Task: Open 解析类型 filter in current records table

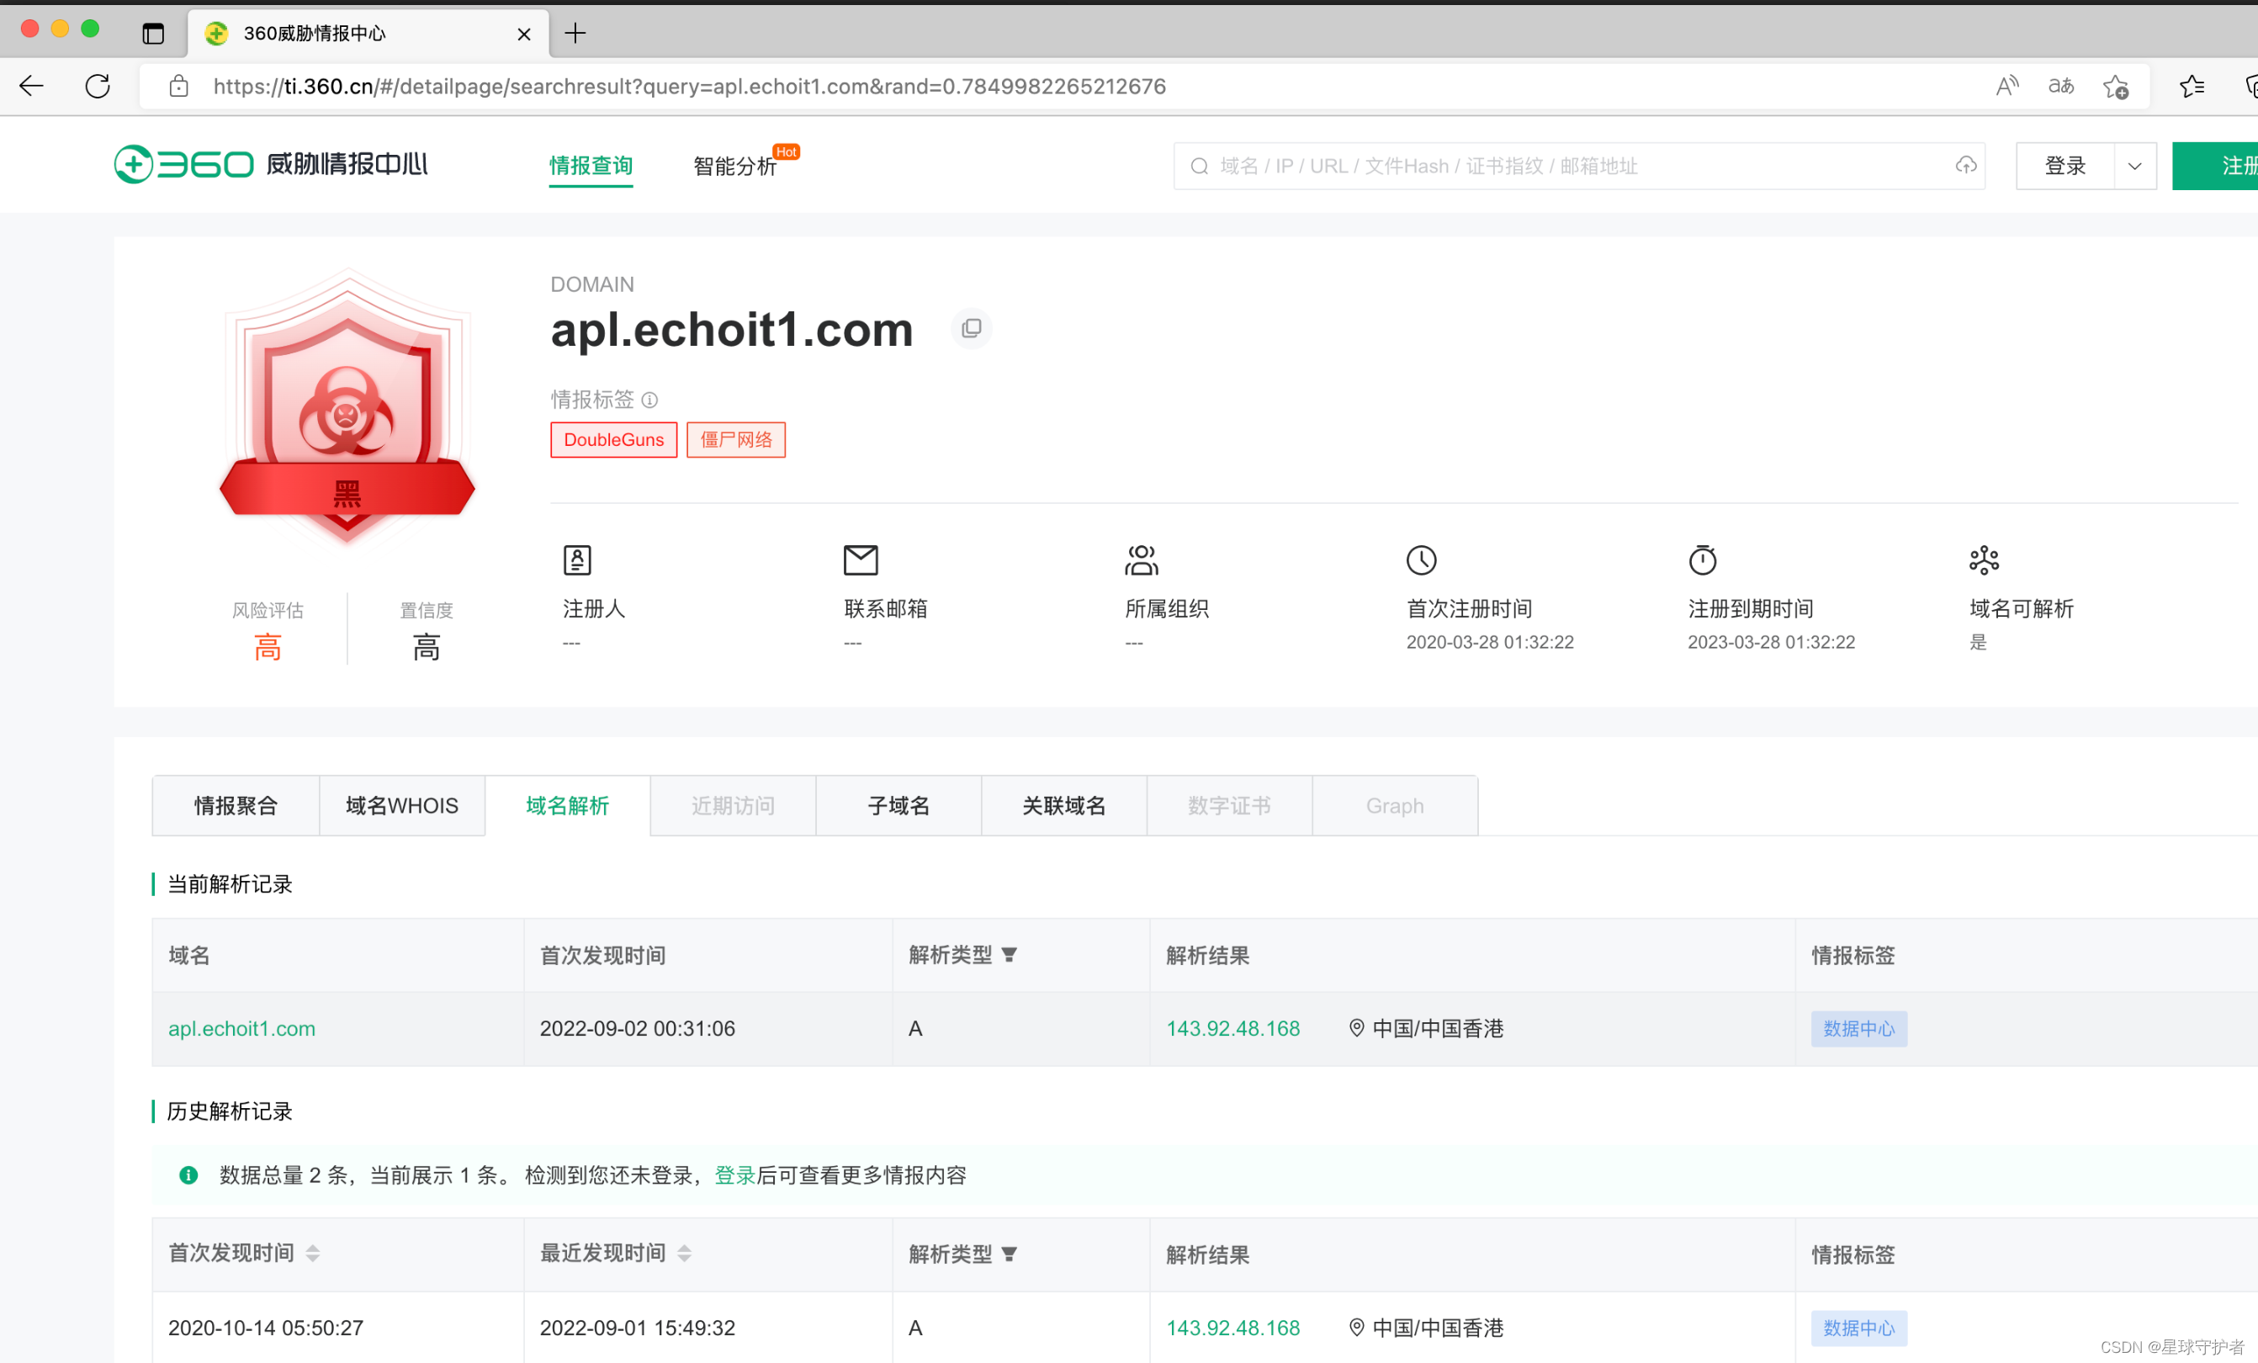Action: [x=1009, y=955]
